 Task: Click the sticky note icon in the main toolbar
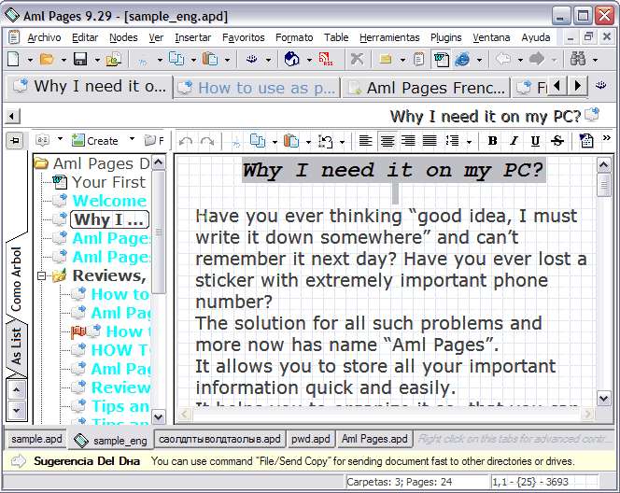(x=386, y=60)
